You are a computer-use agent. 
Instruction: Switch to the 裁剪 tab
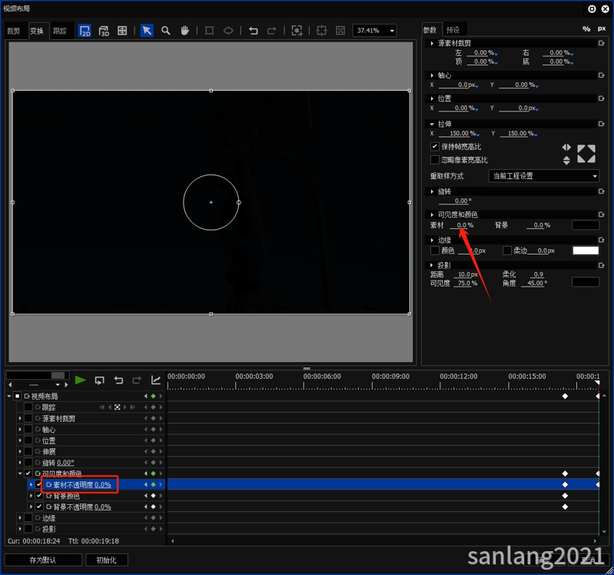pyautogui.click(x=14, y=32)
